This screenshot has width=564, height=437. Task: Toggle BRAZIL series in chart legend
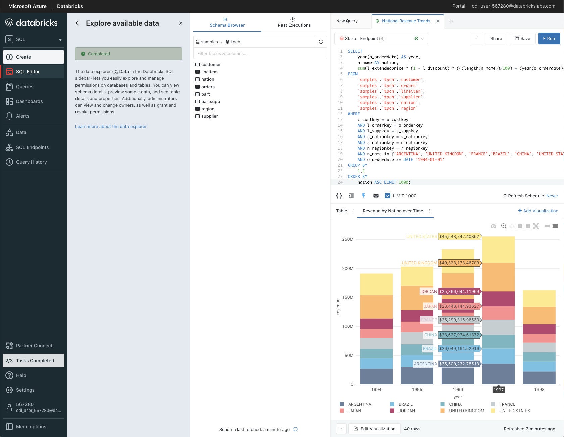[401, 404]
